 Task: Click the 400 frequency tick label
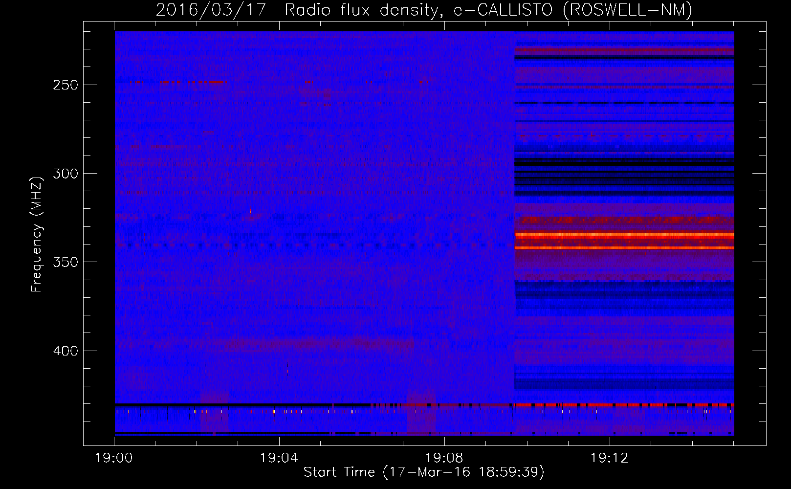66,351
